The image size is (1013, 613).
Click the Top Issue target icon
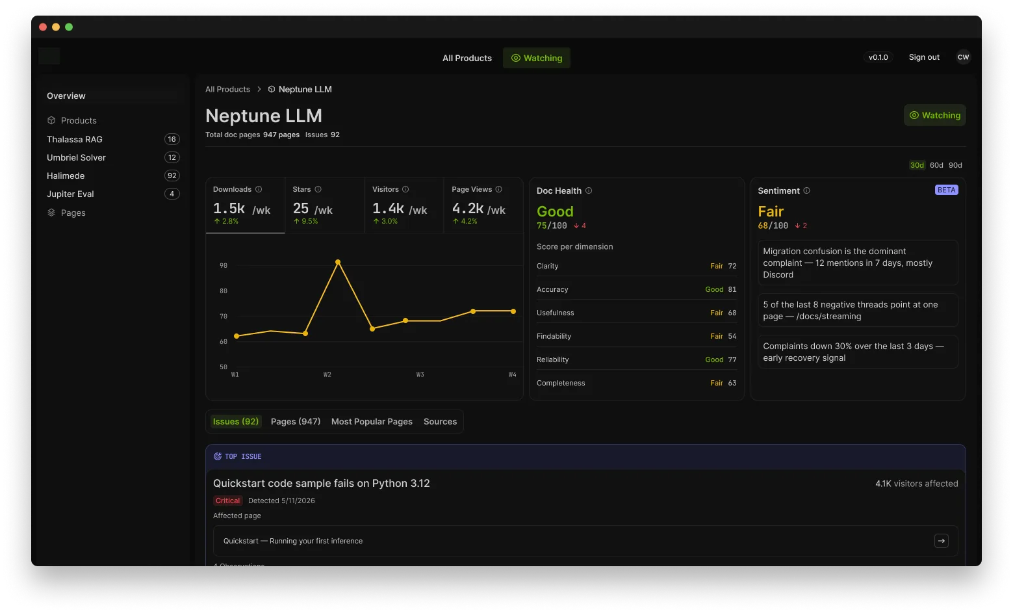(218, 457)
